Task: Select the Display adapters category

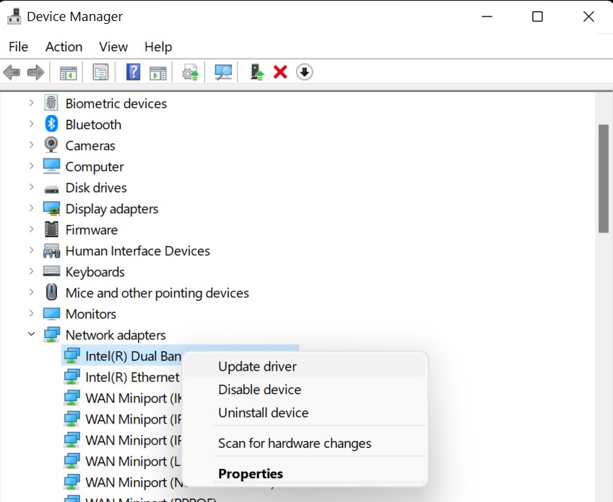Action: 112,209
